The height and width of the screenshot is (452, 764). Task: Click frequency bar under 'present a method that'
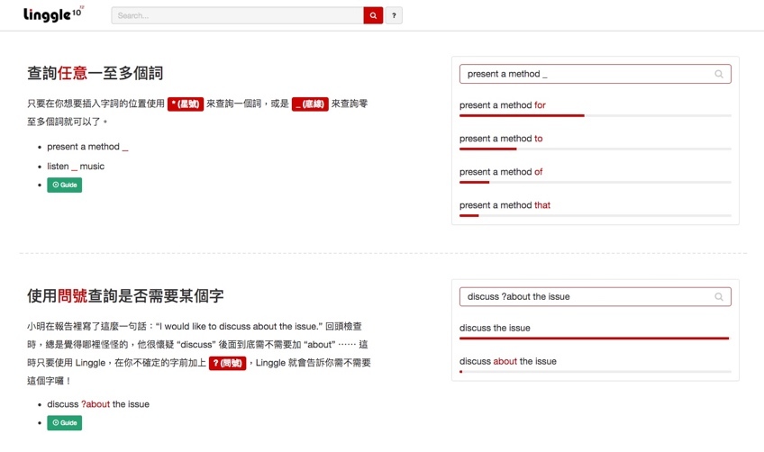click(x=595, y=216)
